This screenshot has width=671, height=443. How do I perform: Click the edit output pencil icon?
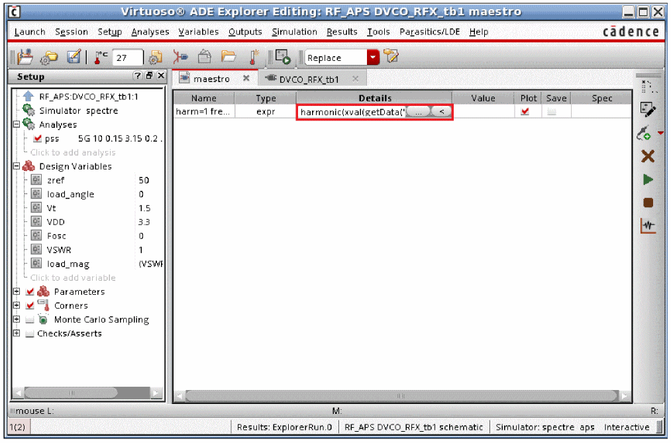tap(648, 110)
